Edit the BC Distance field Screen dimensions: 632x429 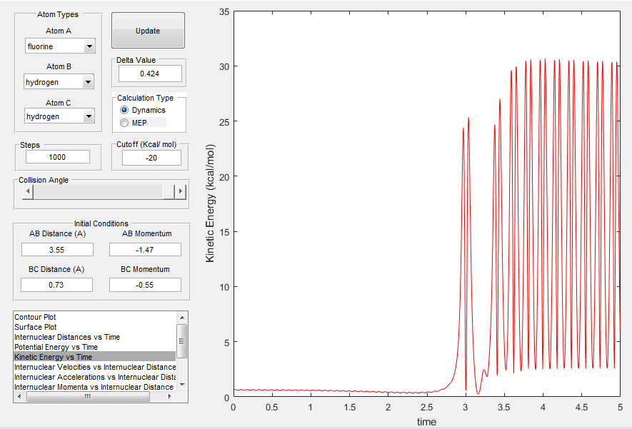(x=57, y=285)
